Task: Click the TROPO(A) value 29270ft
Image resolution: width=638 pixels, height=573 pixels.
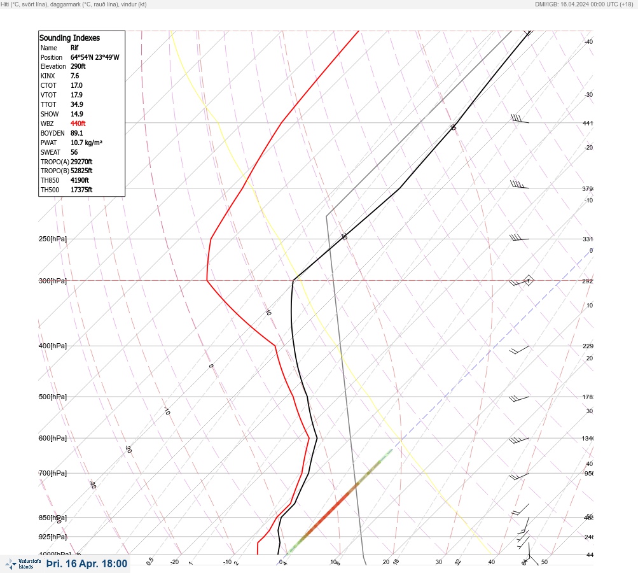Action: [x=81, y=162]
